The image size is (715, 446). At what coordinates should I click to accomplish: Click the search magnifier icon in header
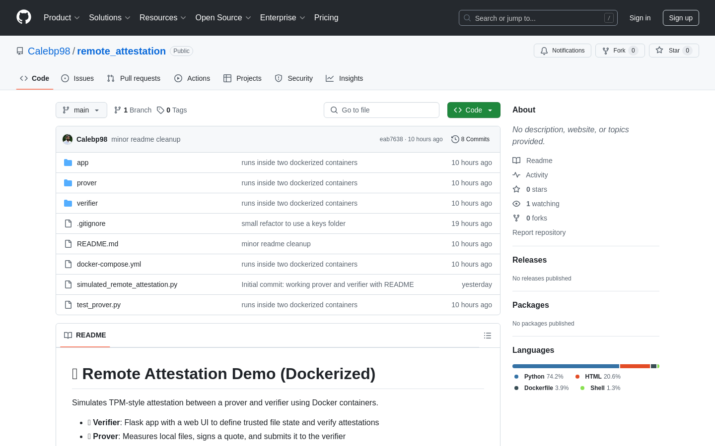coord(467,18)
